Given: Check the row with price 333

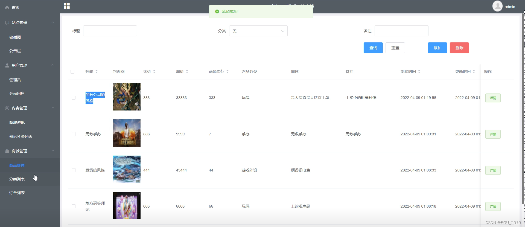Looking at the screenshot, I should click(x=74, y=98).
